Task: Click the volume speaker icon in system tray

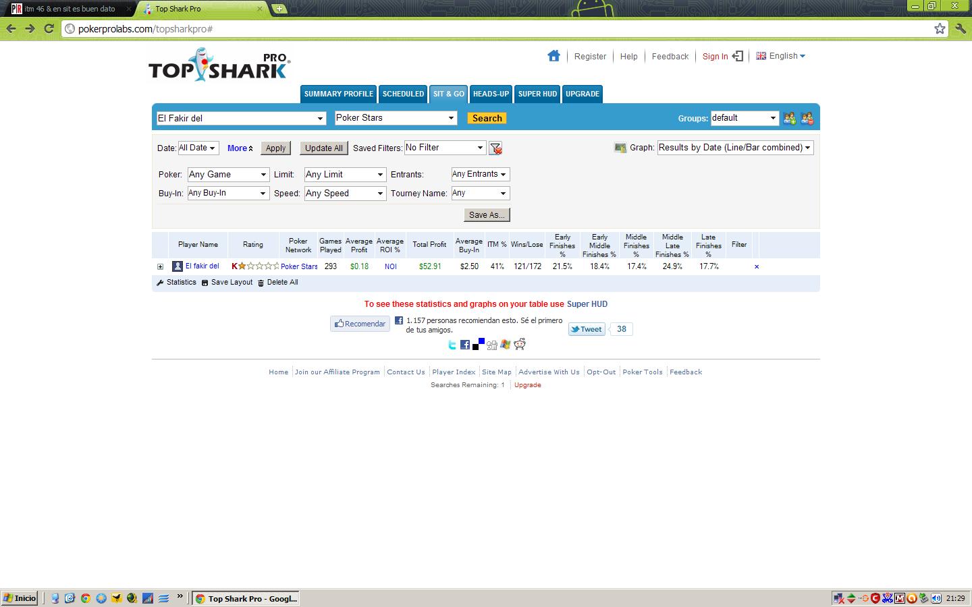Action: (936, 598)
